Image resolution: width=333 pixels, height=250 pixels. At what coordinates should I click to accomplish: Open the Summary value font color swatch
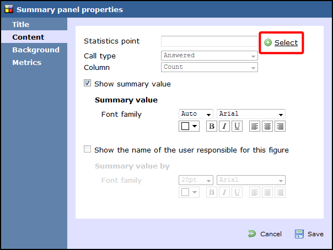pyautogui.click(x=189, y=126)
